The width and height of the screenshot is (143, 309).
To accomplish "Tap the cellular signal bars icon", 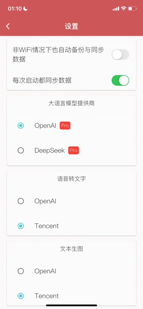I will pyautogui.click(x=116, y=9).
